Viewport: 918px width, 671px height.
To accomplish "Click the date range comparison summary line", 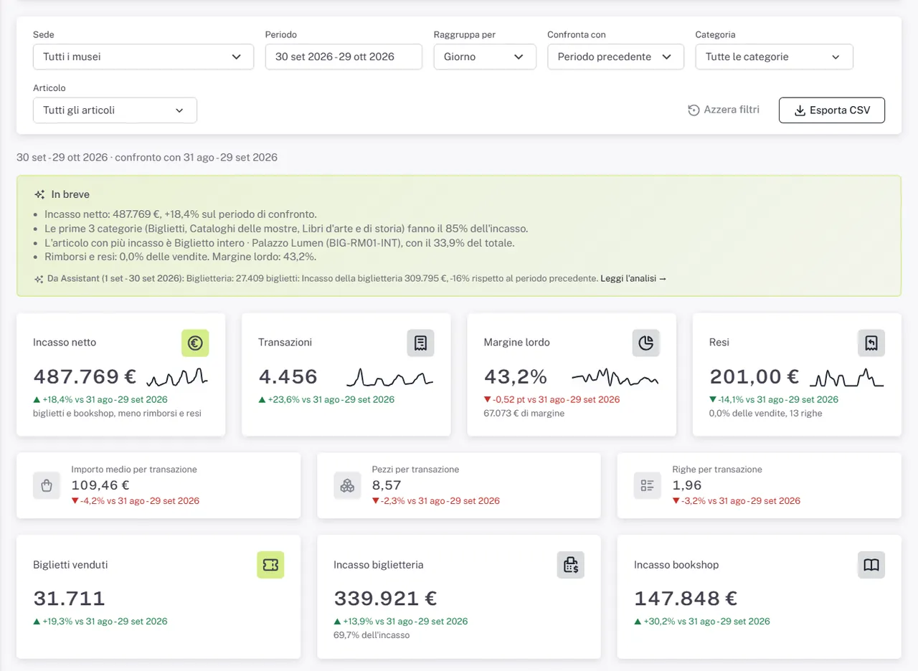I will click(147, 157).
